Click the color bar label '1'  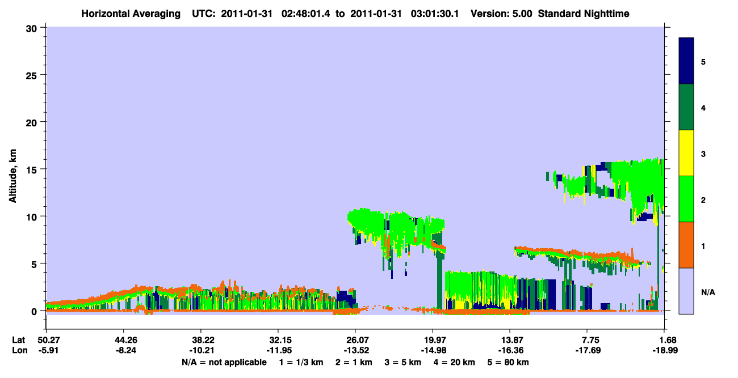point(703,245)
